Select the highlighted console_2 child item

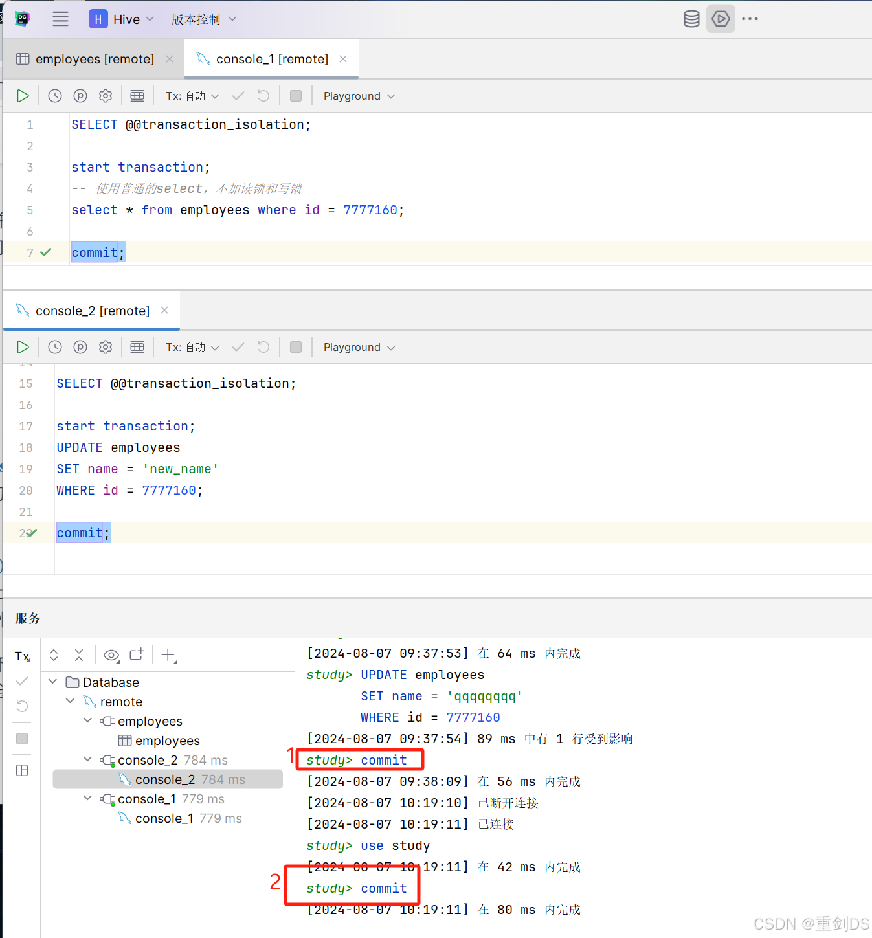pos(168,779)
